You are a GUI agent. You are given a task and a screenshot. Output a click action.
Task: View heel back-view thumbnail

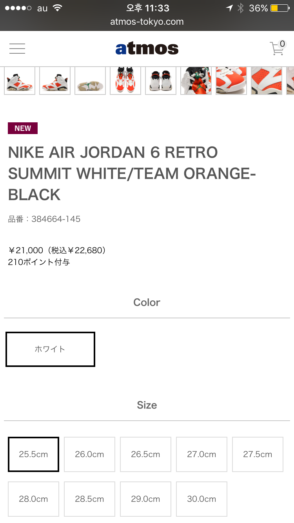pos(161,81)
